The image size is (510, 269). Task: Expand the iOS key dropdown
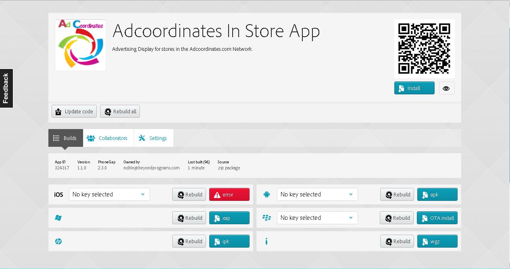coord(109,194)
